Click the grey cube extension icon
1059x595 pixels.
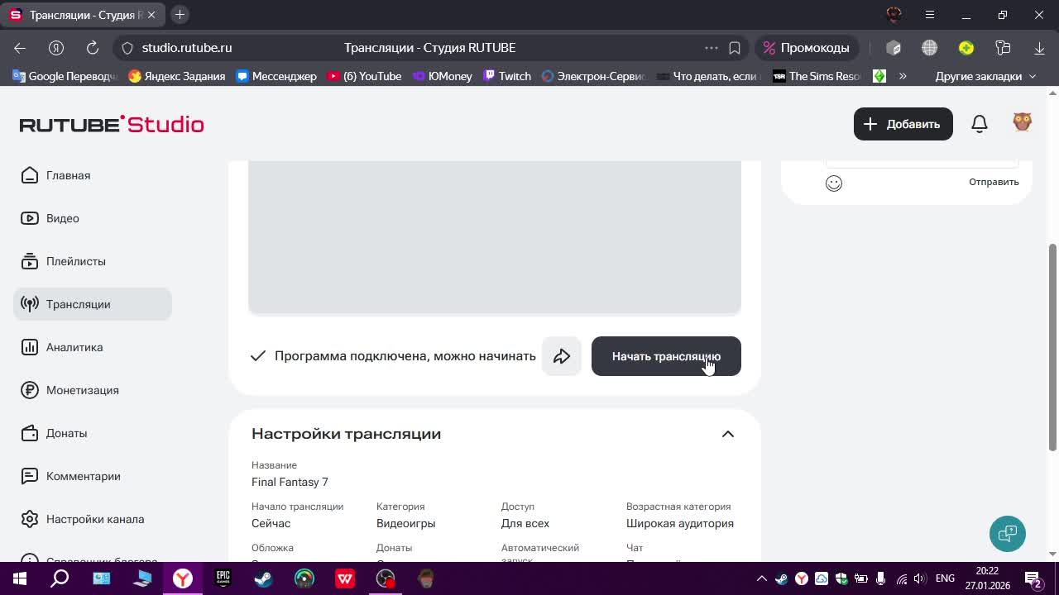894,48
